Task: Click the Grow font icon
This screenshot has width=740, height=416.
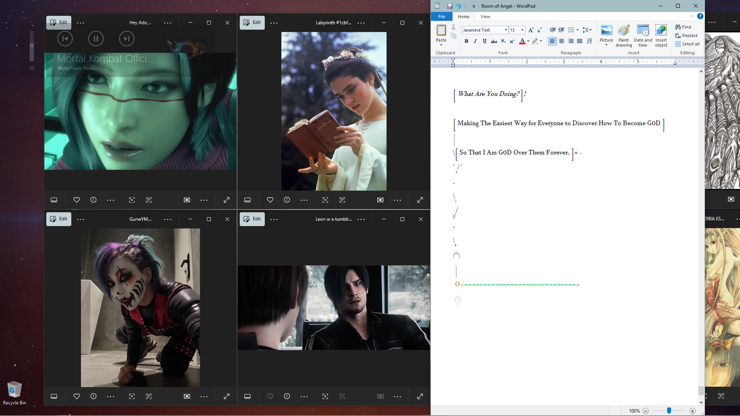Action: (531, 30)
